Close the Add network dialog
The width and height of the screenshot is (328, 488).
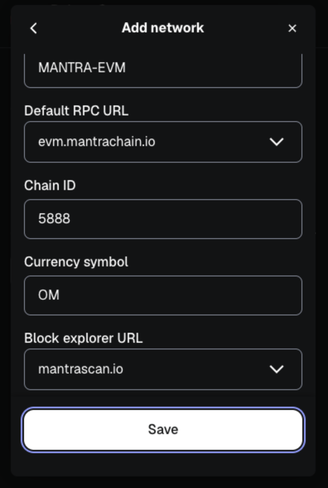click(x=292, y=28)
